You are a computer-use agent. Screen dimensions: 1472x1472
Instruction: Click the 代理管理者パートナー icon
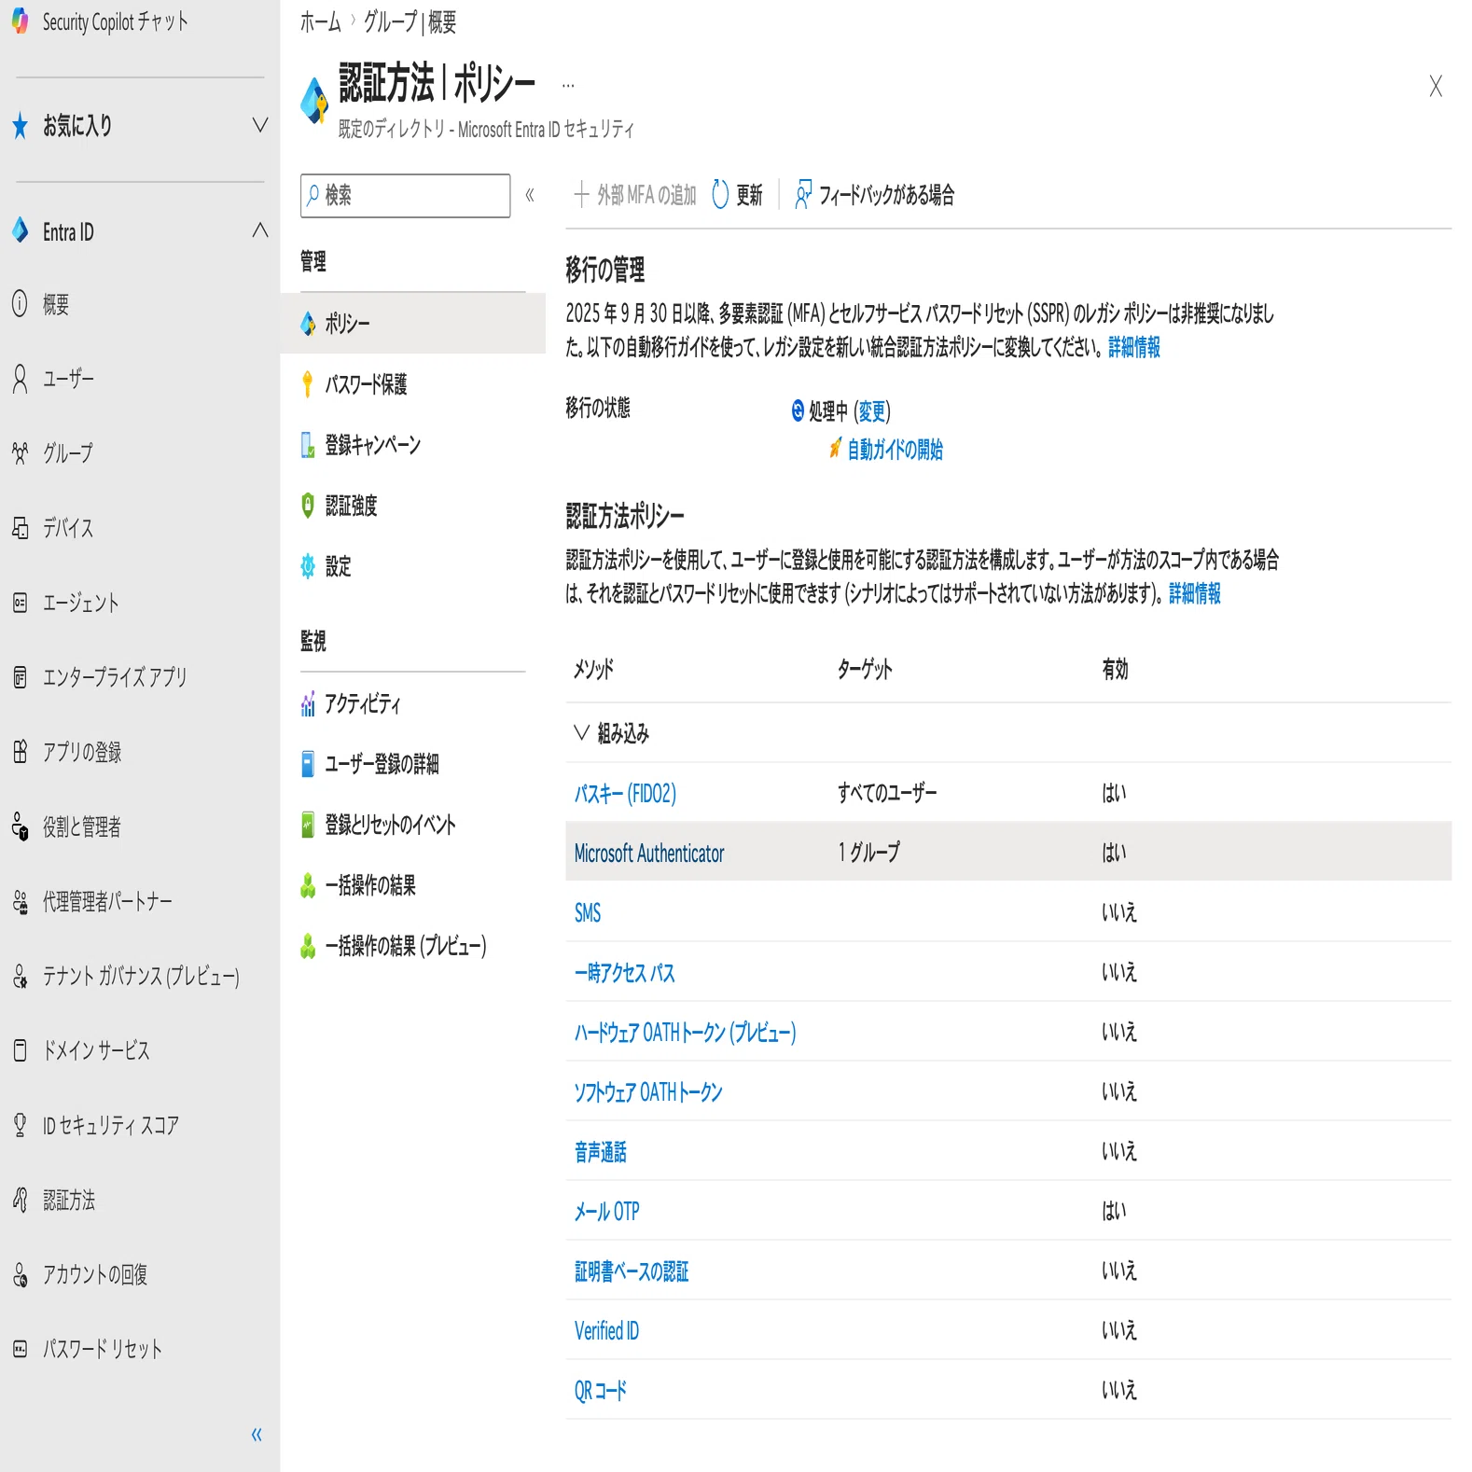(20, 901)
